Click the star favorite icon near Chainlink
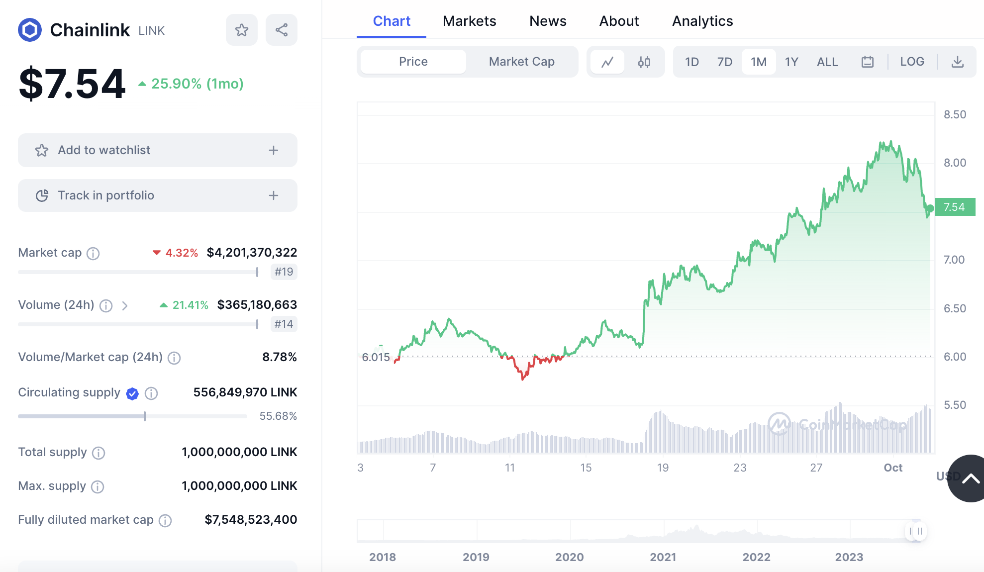 pos(242,30)
